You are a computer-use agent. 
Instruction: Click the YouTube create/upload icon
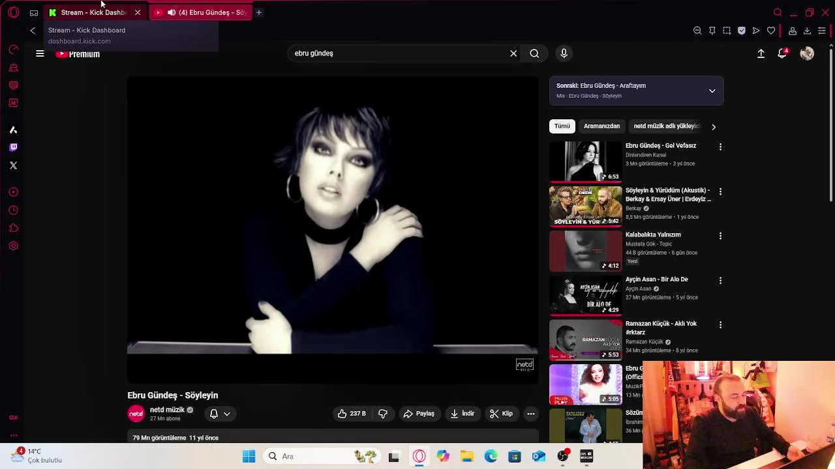tap(761, 54)
